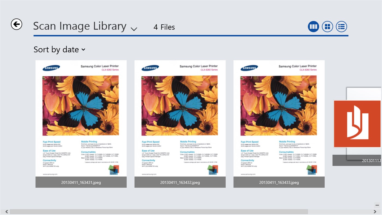Switch to grid view using middle view icon
Screen dimensions: 382x215
coord(327,26)
